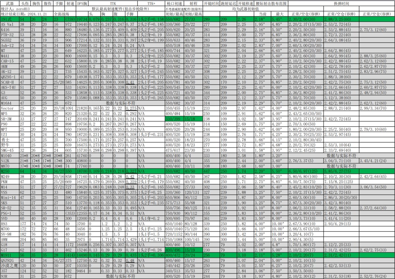395x279 pixels.
Task: Select the 野牛 weapon cell
Action: point(9,145)
